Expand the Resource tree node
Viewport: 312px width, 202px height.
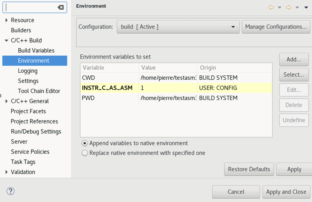pyautogui.click(x=6, y=20)
